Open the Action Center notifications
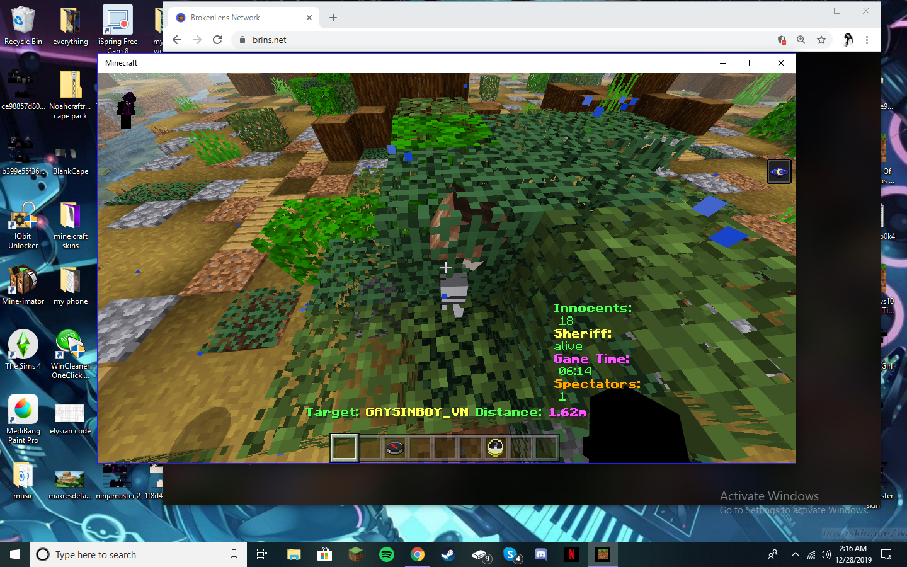Screen dimensions: 907x567 [886, 554]
